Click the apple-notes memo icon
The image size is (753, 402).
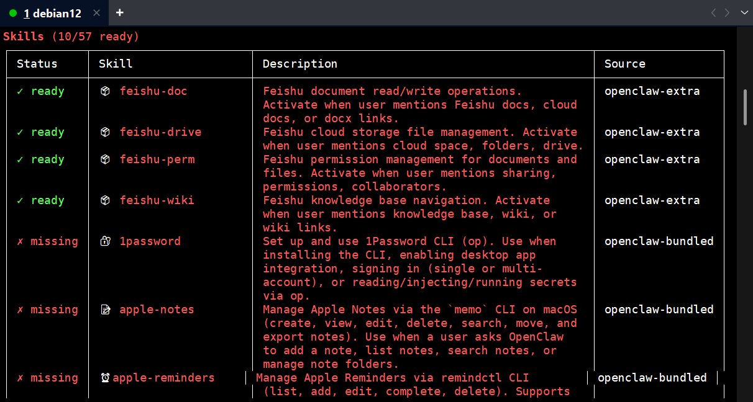(106, 310)
